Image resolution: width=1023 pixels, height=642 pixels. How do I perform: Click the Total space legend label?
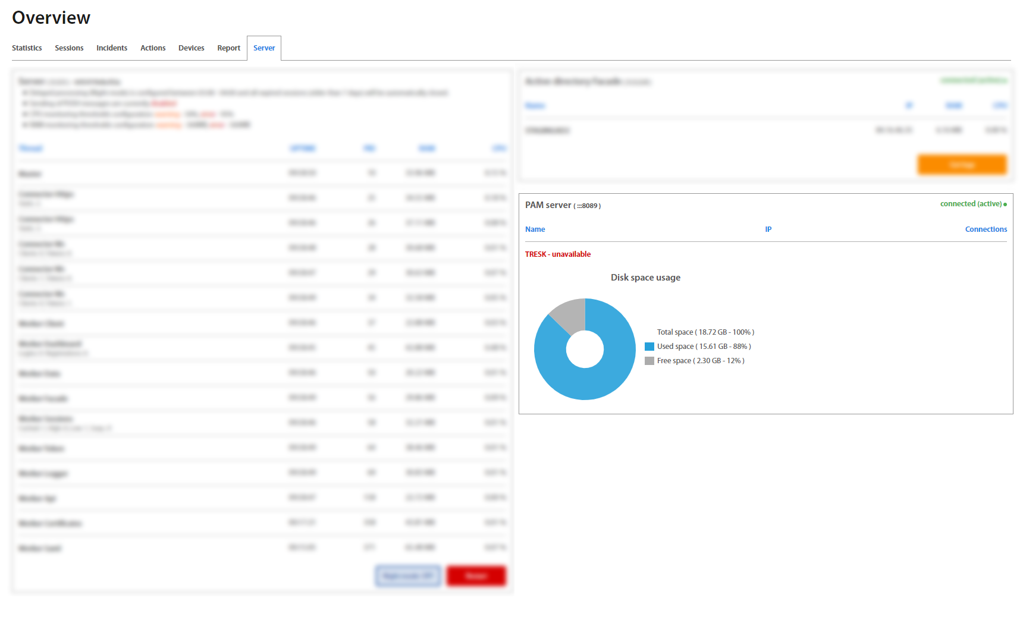[x=705, y=332]
